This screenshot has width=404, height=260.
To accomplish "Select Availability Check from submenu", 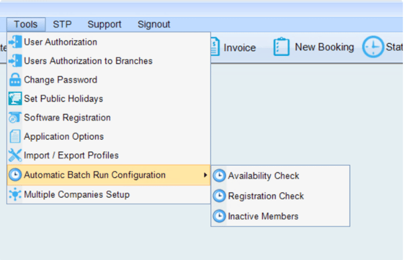I will coord(280,176).
